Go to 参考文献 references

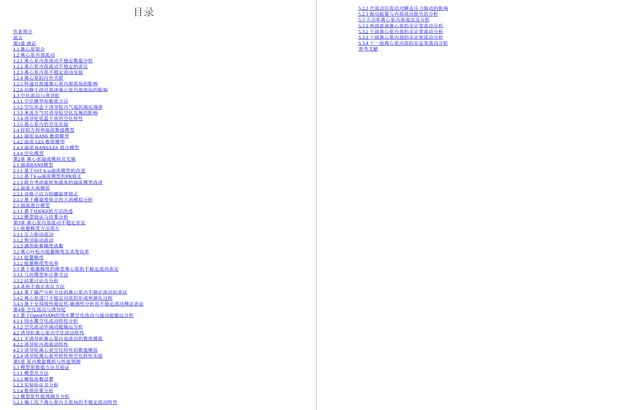point(368,49)
